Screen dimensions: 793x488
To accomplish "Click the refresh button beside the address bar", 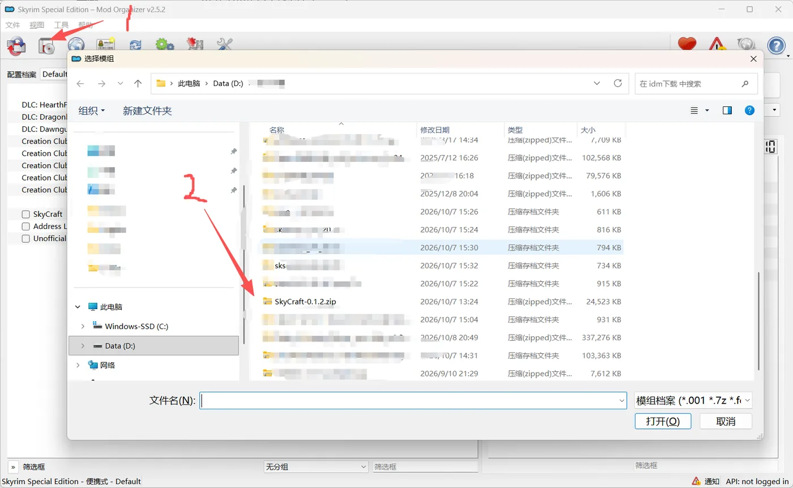I will 618,83.
